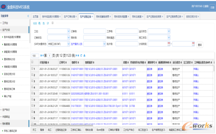
Task: Check the row 2 checkbox
Action: pos(32,74)
